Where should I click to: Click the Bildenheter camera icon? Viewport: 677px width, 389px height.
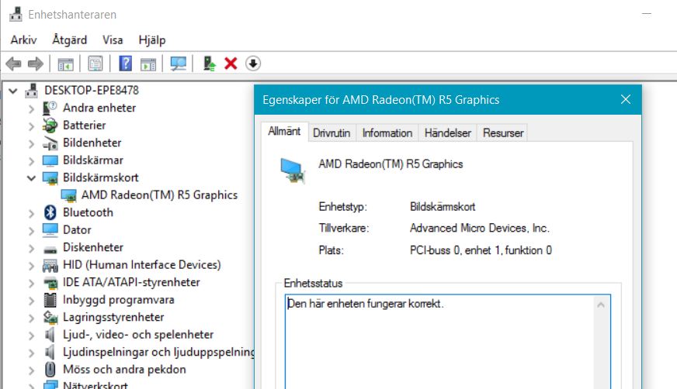click(x=50, y=143)
